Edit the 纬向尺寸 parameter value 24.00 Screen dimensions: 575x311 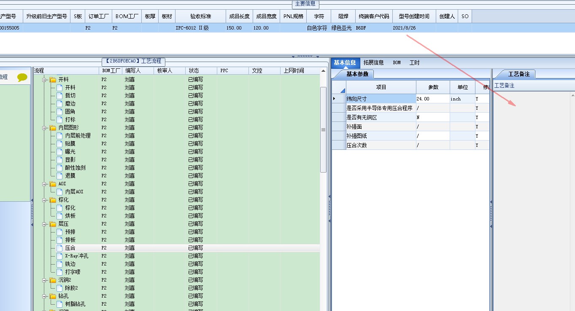[x=432, y=99]
